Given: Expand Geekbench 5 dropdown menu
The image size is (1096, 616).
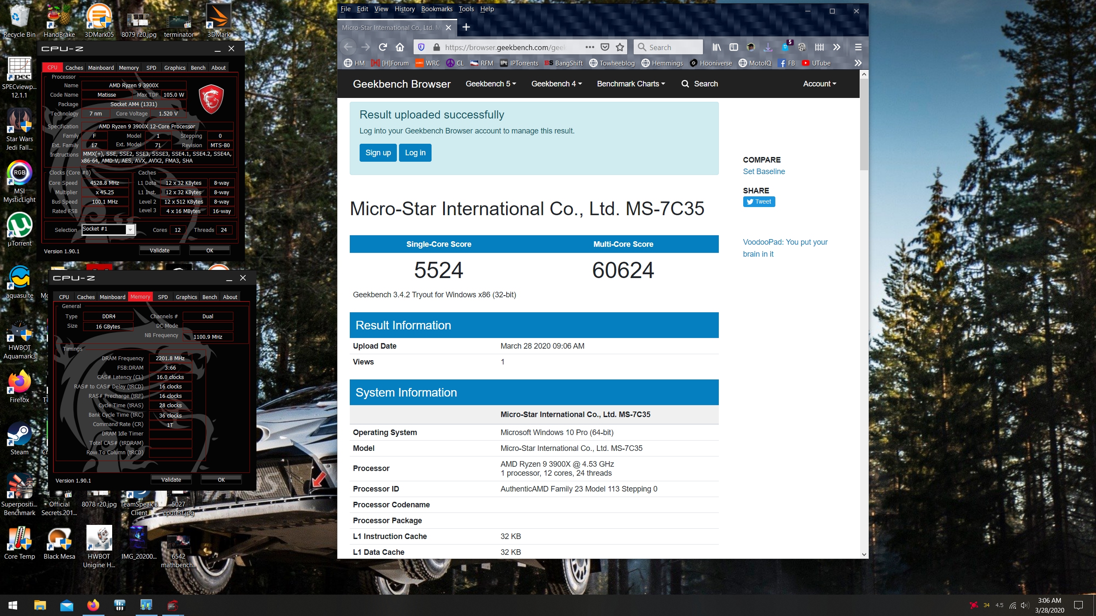Looking at the screenshot, I should [x=491, y=84].
